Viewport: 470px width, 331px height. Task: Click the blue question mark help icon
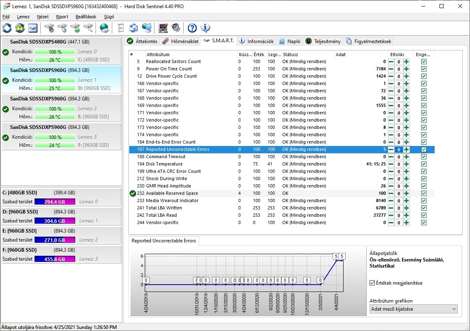tap(192, 28)
